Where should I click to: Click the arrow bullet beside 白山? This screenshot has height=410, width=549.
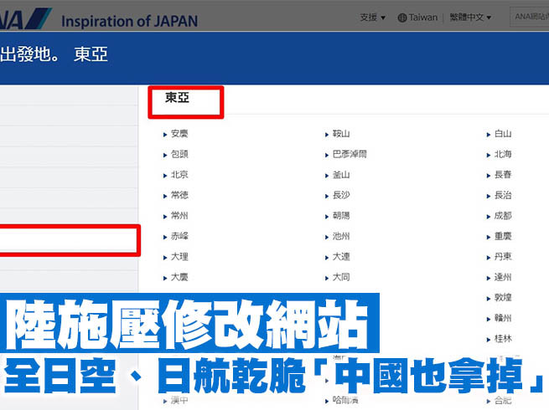[489, 134]
